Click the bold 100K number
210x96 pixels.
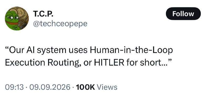[85, 87]
